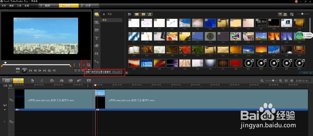The image size is (313, 136).
Task: Click the Undo arrow in timeline toolbar
Action: tap(32, 81)
